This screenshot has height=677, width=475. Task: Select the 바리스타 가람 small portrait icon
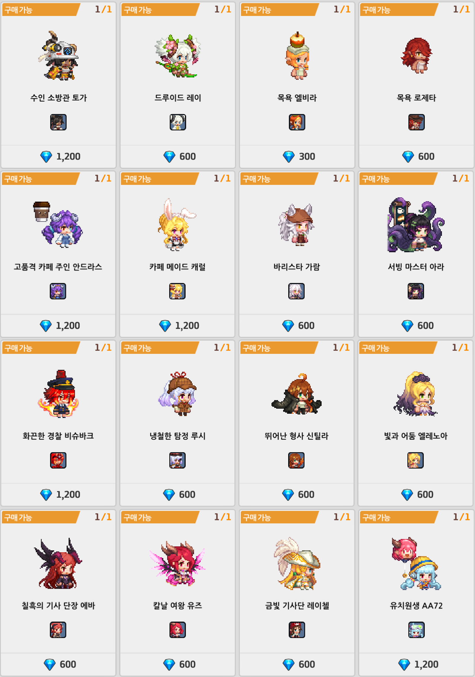click(x=296, y=291)
